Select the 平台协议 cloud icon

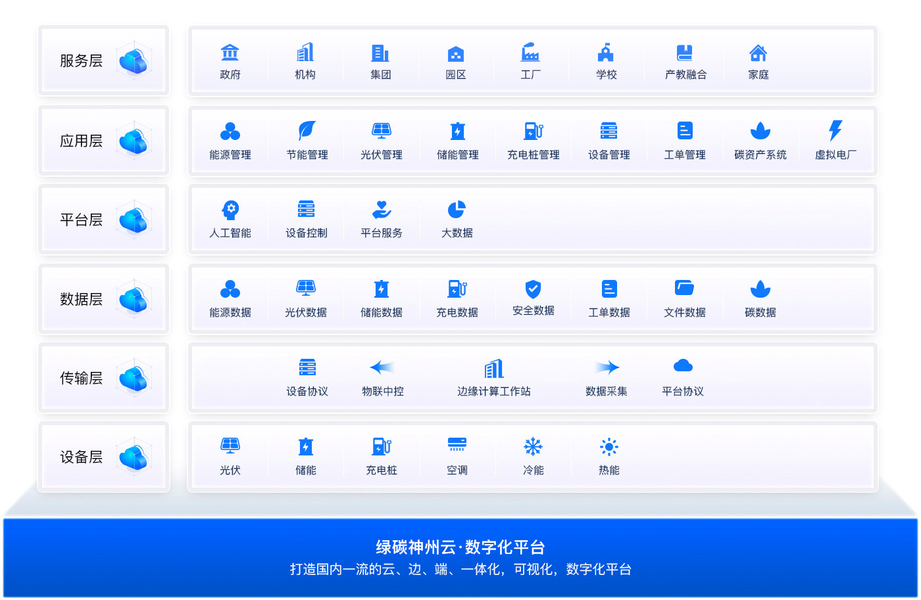(683, 365)
